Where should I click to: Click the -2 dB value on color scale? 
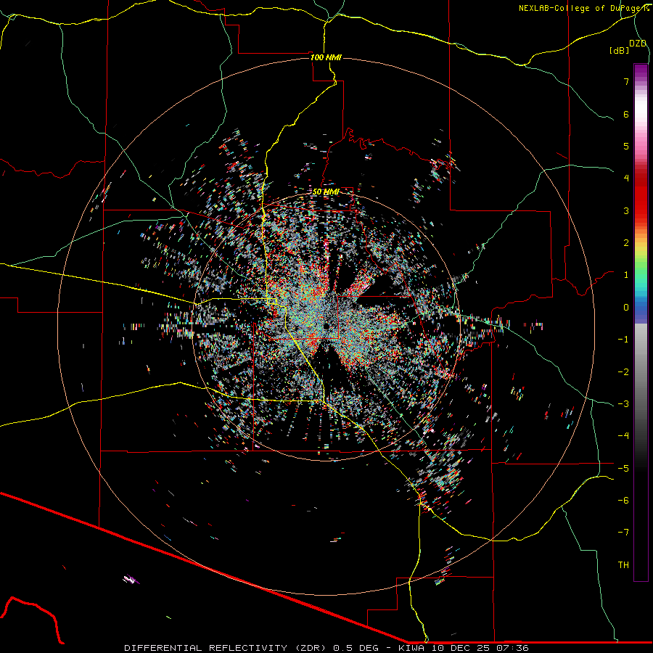(623, 371)
